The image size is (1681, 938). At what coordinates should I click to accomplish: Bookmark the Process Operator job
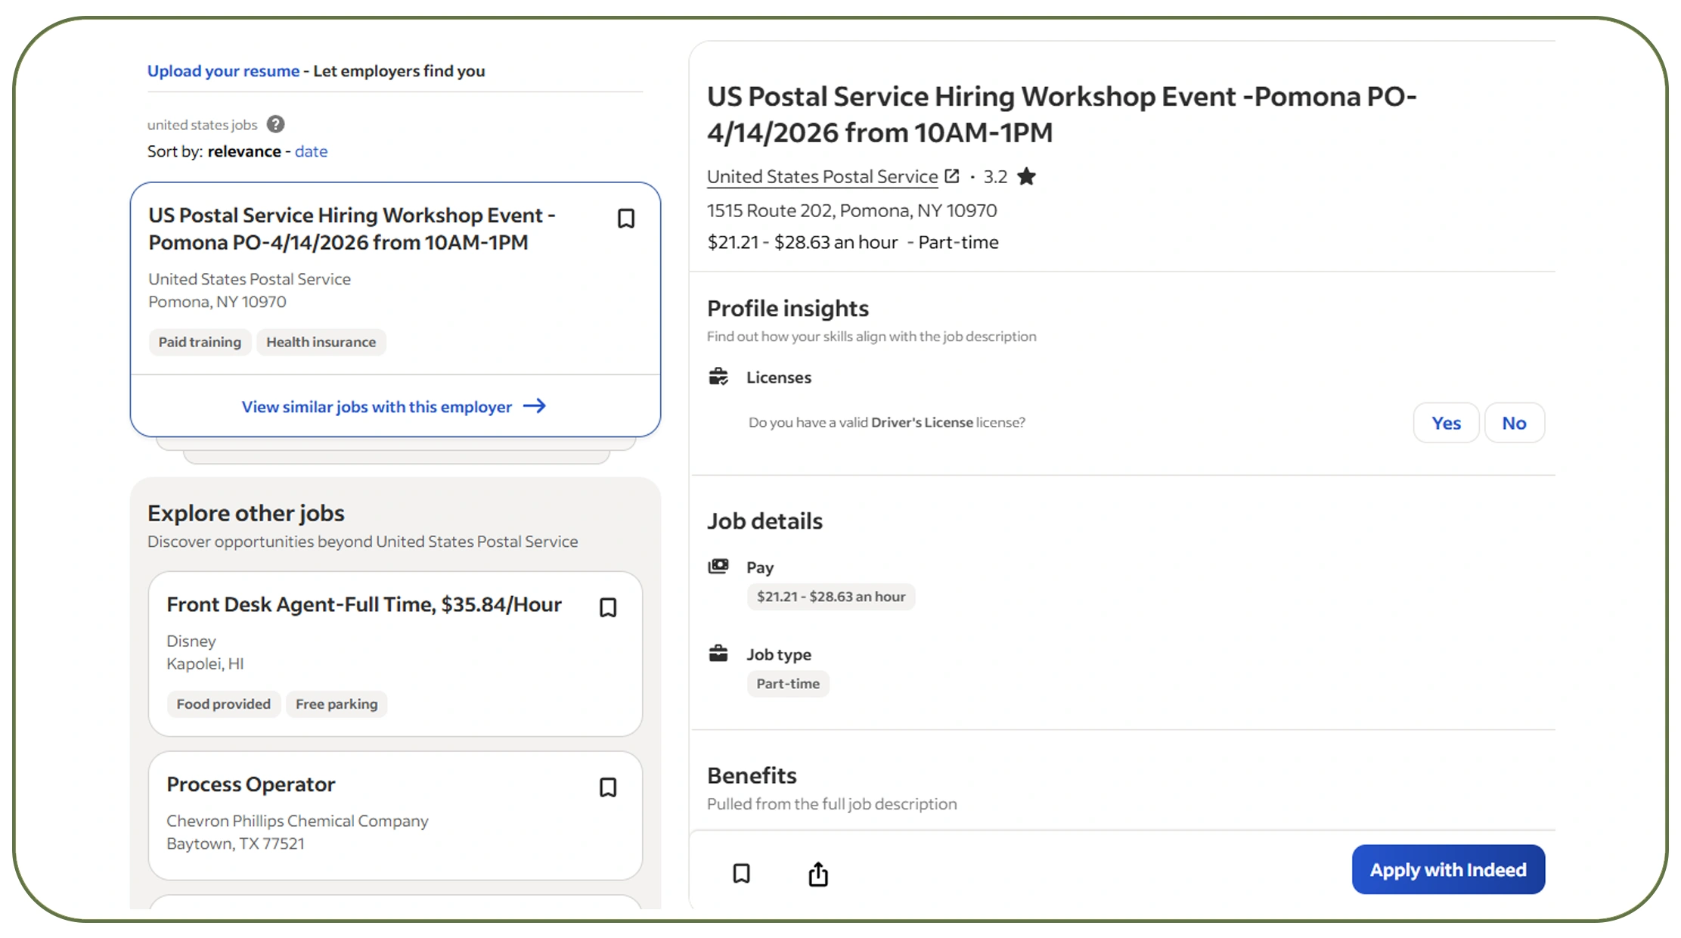click(x=609, y=787)
